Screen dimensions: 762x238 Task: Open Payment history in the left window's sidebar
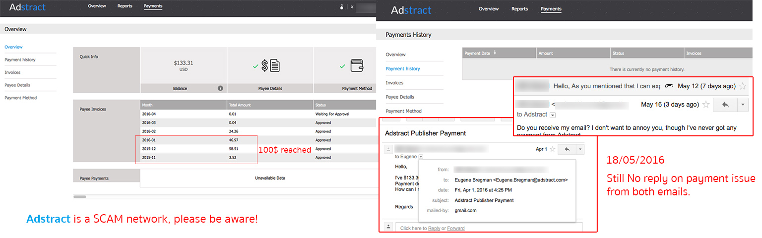[20, 59]
